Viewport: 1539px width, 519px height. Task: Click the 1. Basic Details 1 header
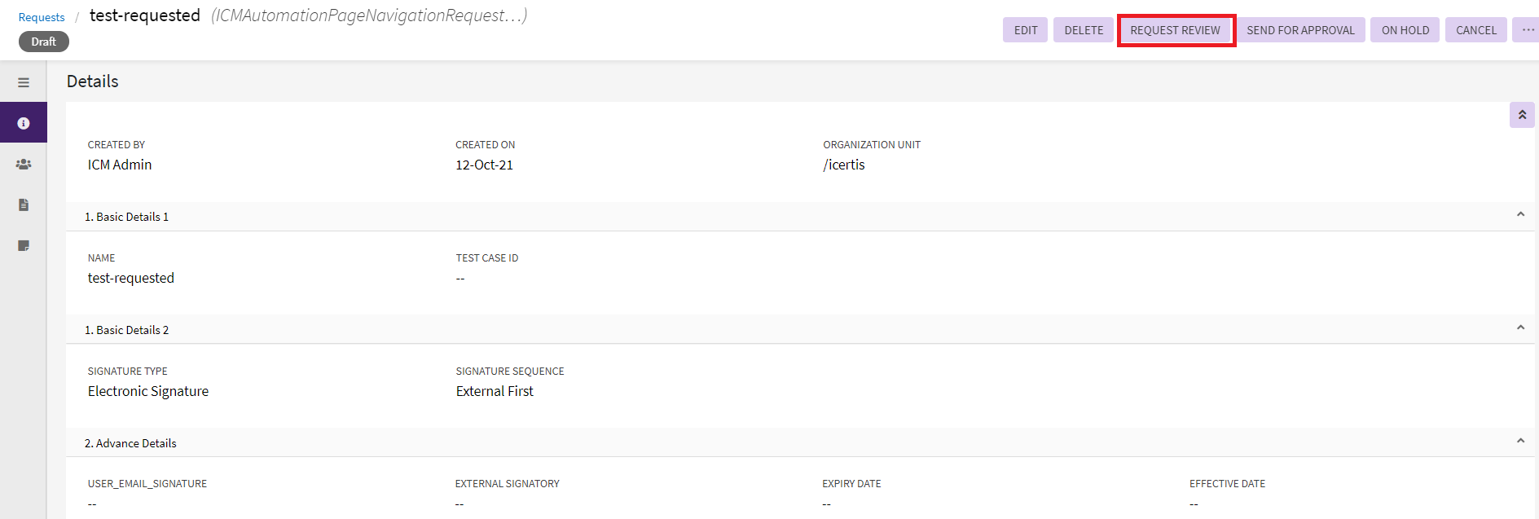click(127, 217)
